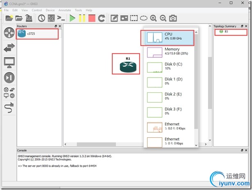The image size is (252, 190).
Task: Open the Annotate menu
Action: 65,10
